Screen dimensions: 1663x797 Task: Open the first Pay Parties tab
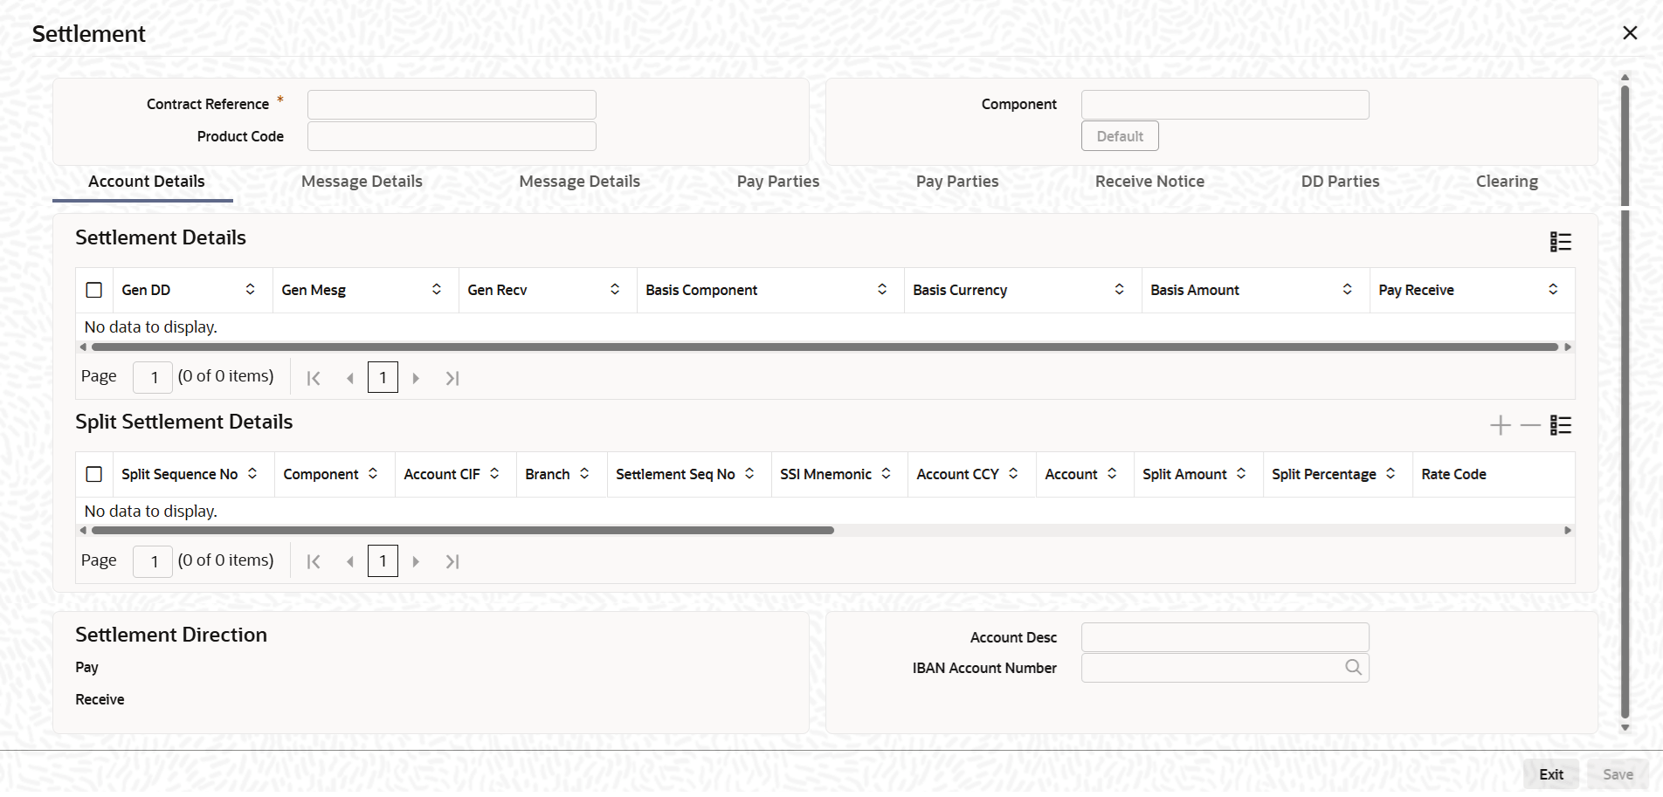pos(778,182)
